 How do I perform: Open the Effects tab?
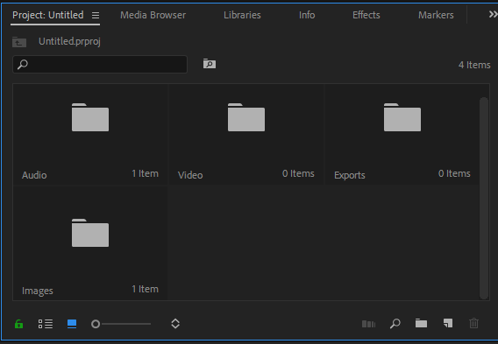[x=366, y=15]
